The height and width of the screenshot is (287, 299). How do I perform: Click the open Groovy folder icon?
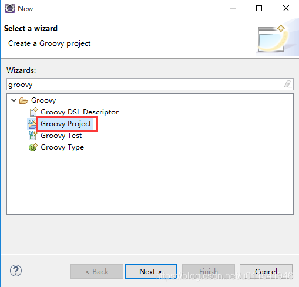(x=23, y=100)
